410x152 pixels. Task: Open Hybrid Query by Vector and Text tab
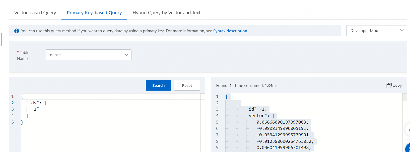coord(166,13)
